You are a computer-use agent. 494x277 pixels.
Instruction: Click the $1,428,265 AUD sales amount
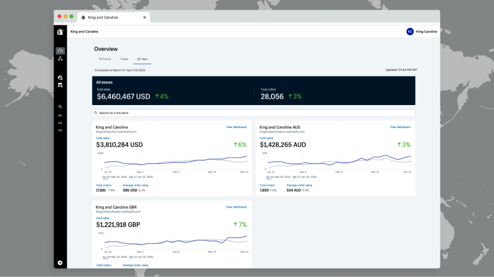click(283, 145)
